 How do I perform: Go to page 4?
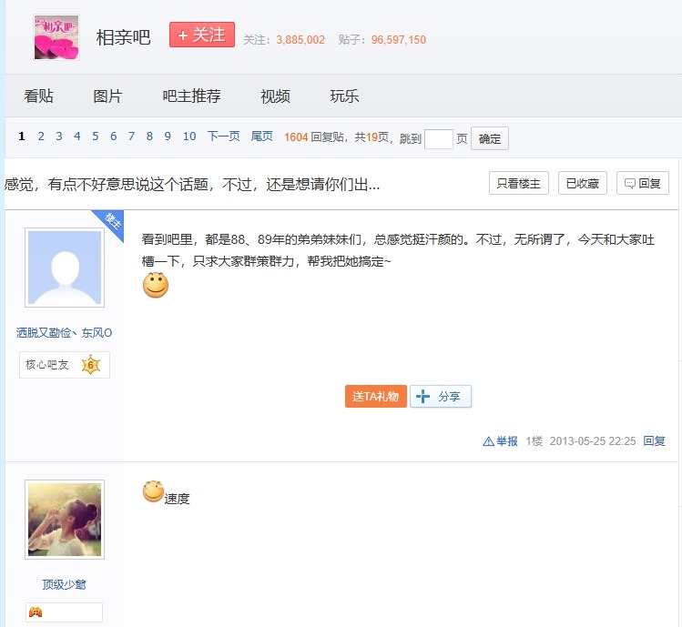(x=77, y=137)
